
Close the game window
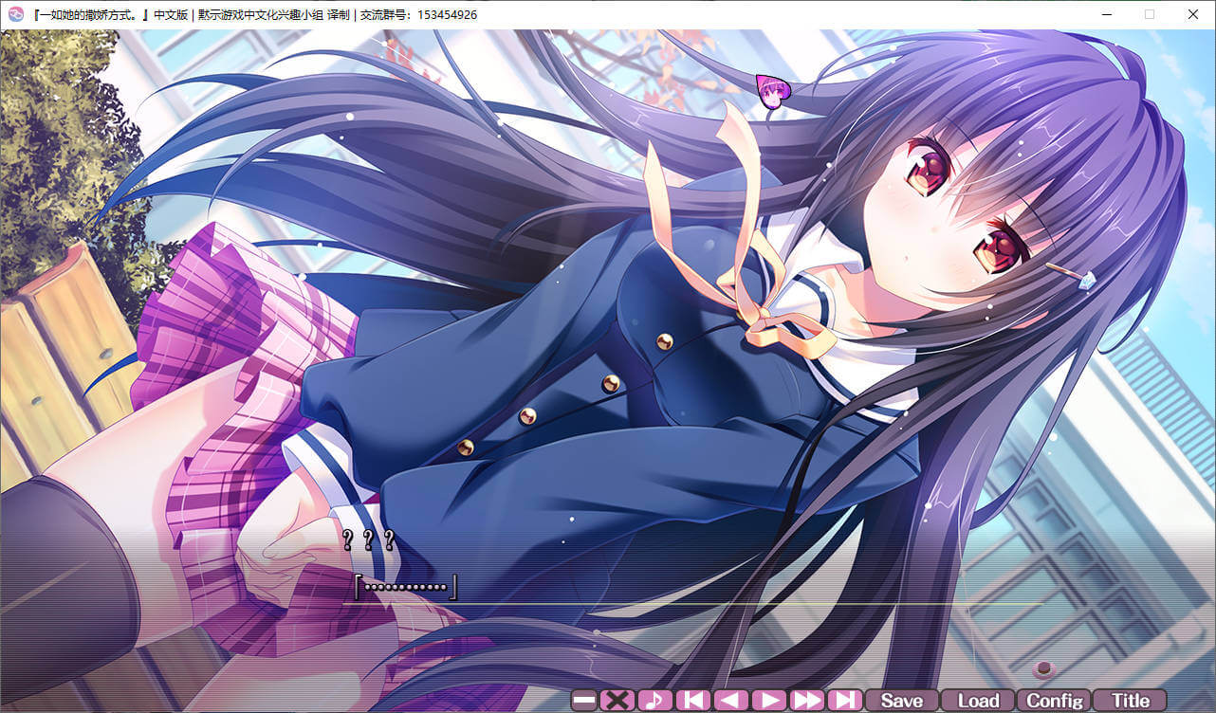coord(1192,14)
